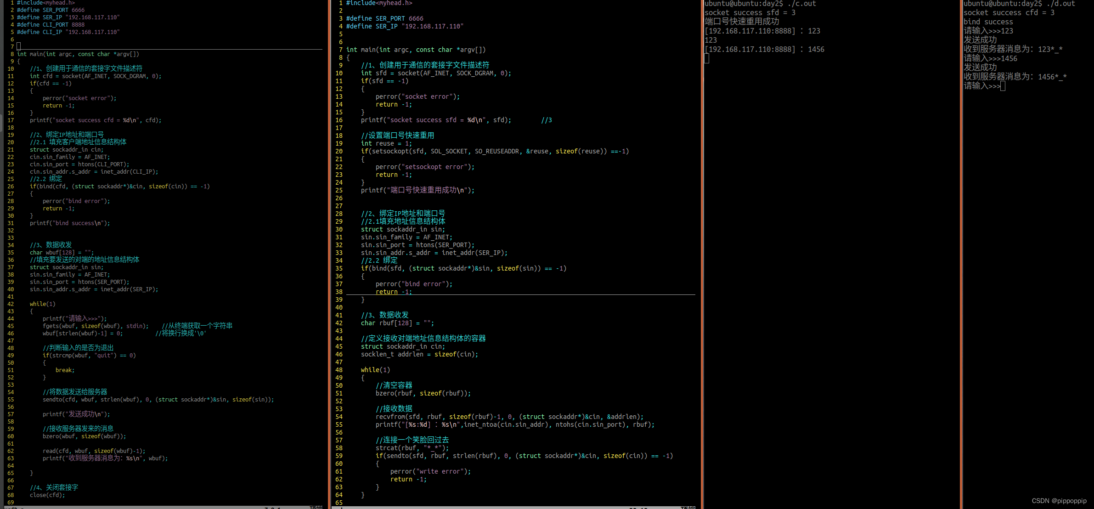Click '#define SER_PORT 6666' in middle editor
Viewport: 1094px width, 509px height.
[x=385, y=19]
